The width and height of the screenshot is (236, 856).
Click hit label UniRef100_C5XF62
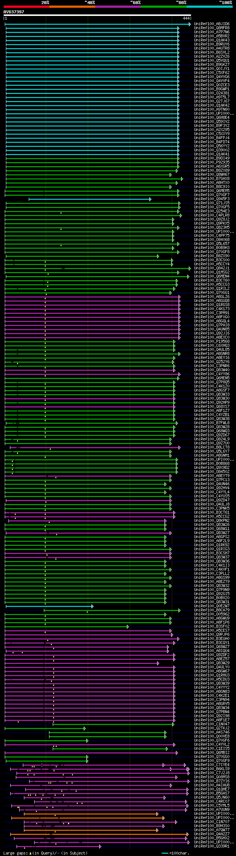212,73
